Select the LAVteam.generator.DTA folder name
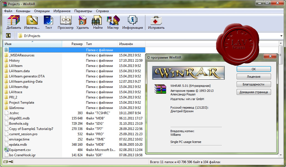Viewport: 286px width, 167px height. [x=27, y=76]
